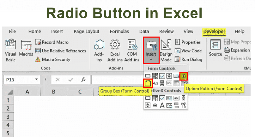The width and height of the screenshot is (255, 137).
Task: Select ActiveX Image control
Action: (x=169, y=105)
